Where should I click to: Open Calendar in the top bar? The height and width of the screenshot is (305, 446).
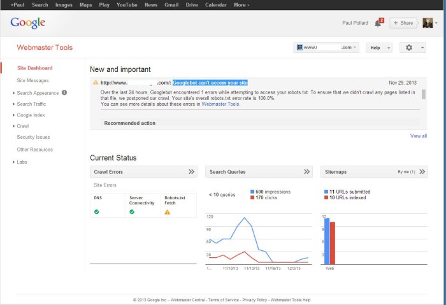pyautogui.click(x=216, y=5)
